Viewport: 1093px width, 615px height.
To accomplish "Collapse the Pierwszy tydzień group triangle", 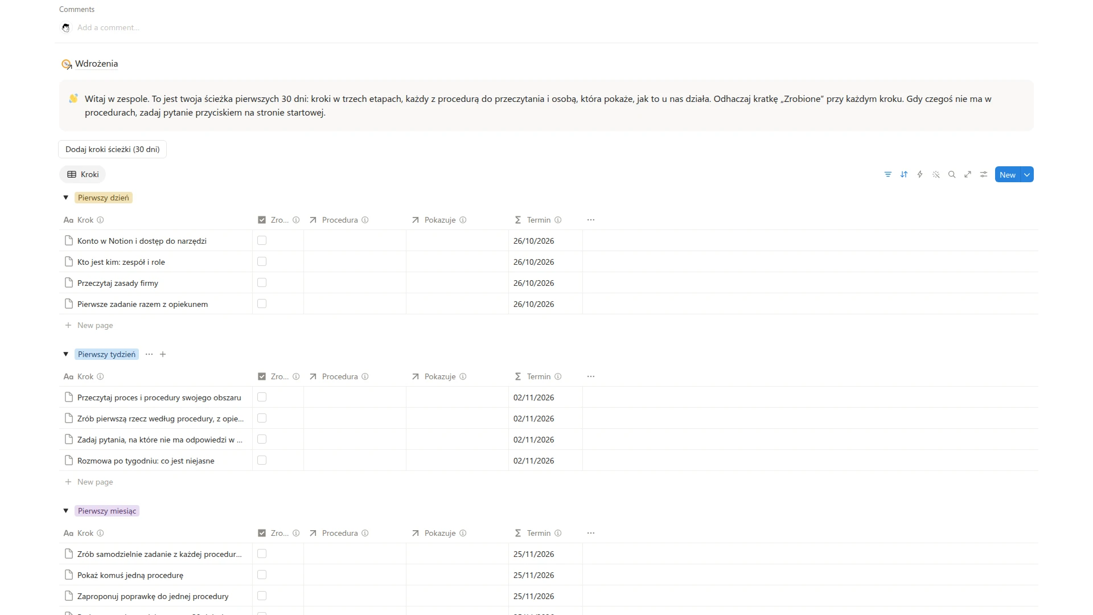I will pyautogui.click(x=66, y=354).
